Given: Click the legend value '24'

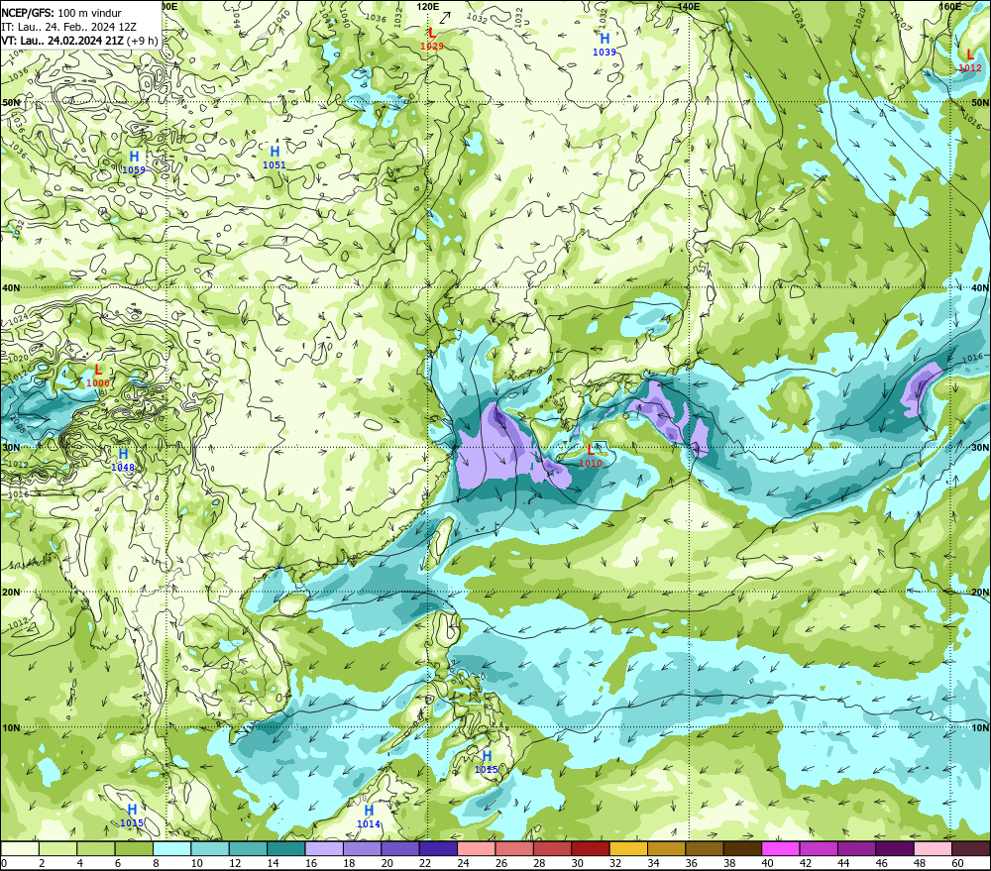Looking at the screenshot, I should (x=463, y=863).
